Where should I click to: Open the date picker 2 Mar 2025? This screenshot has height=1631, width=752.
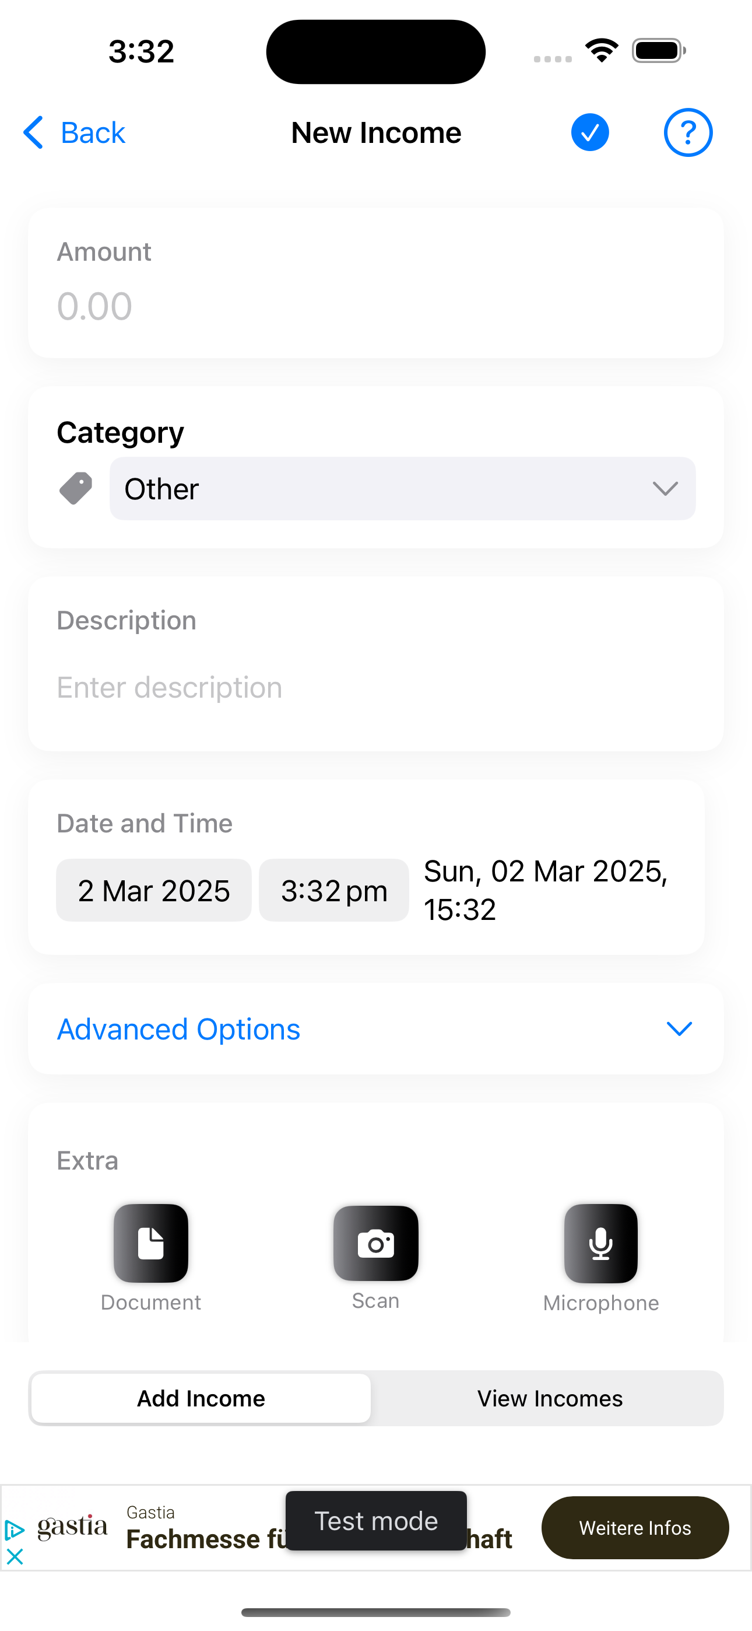click(x=154, y=890)
